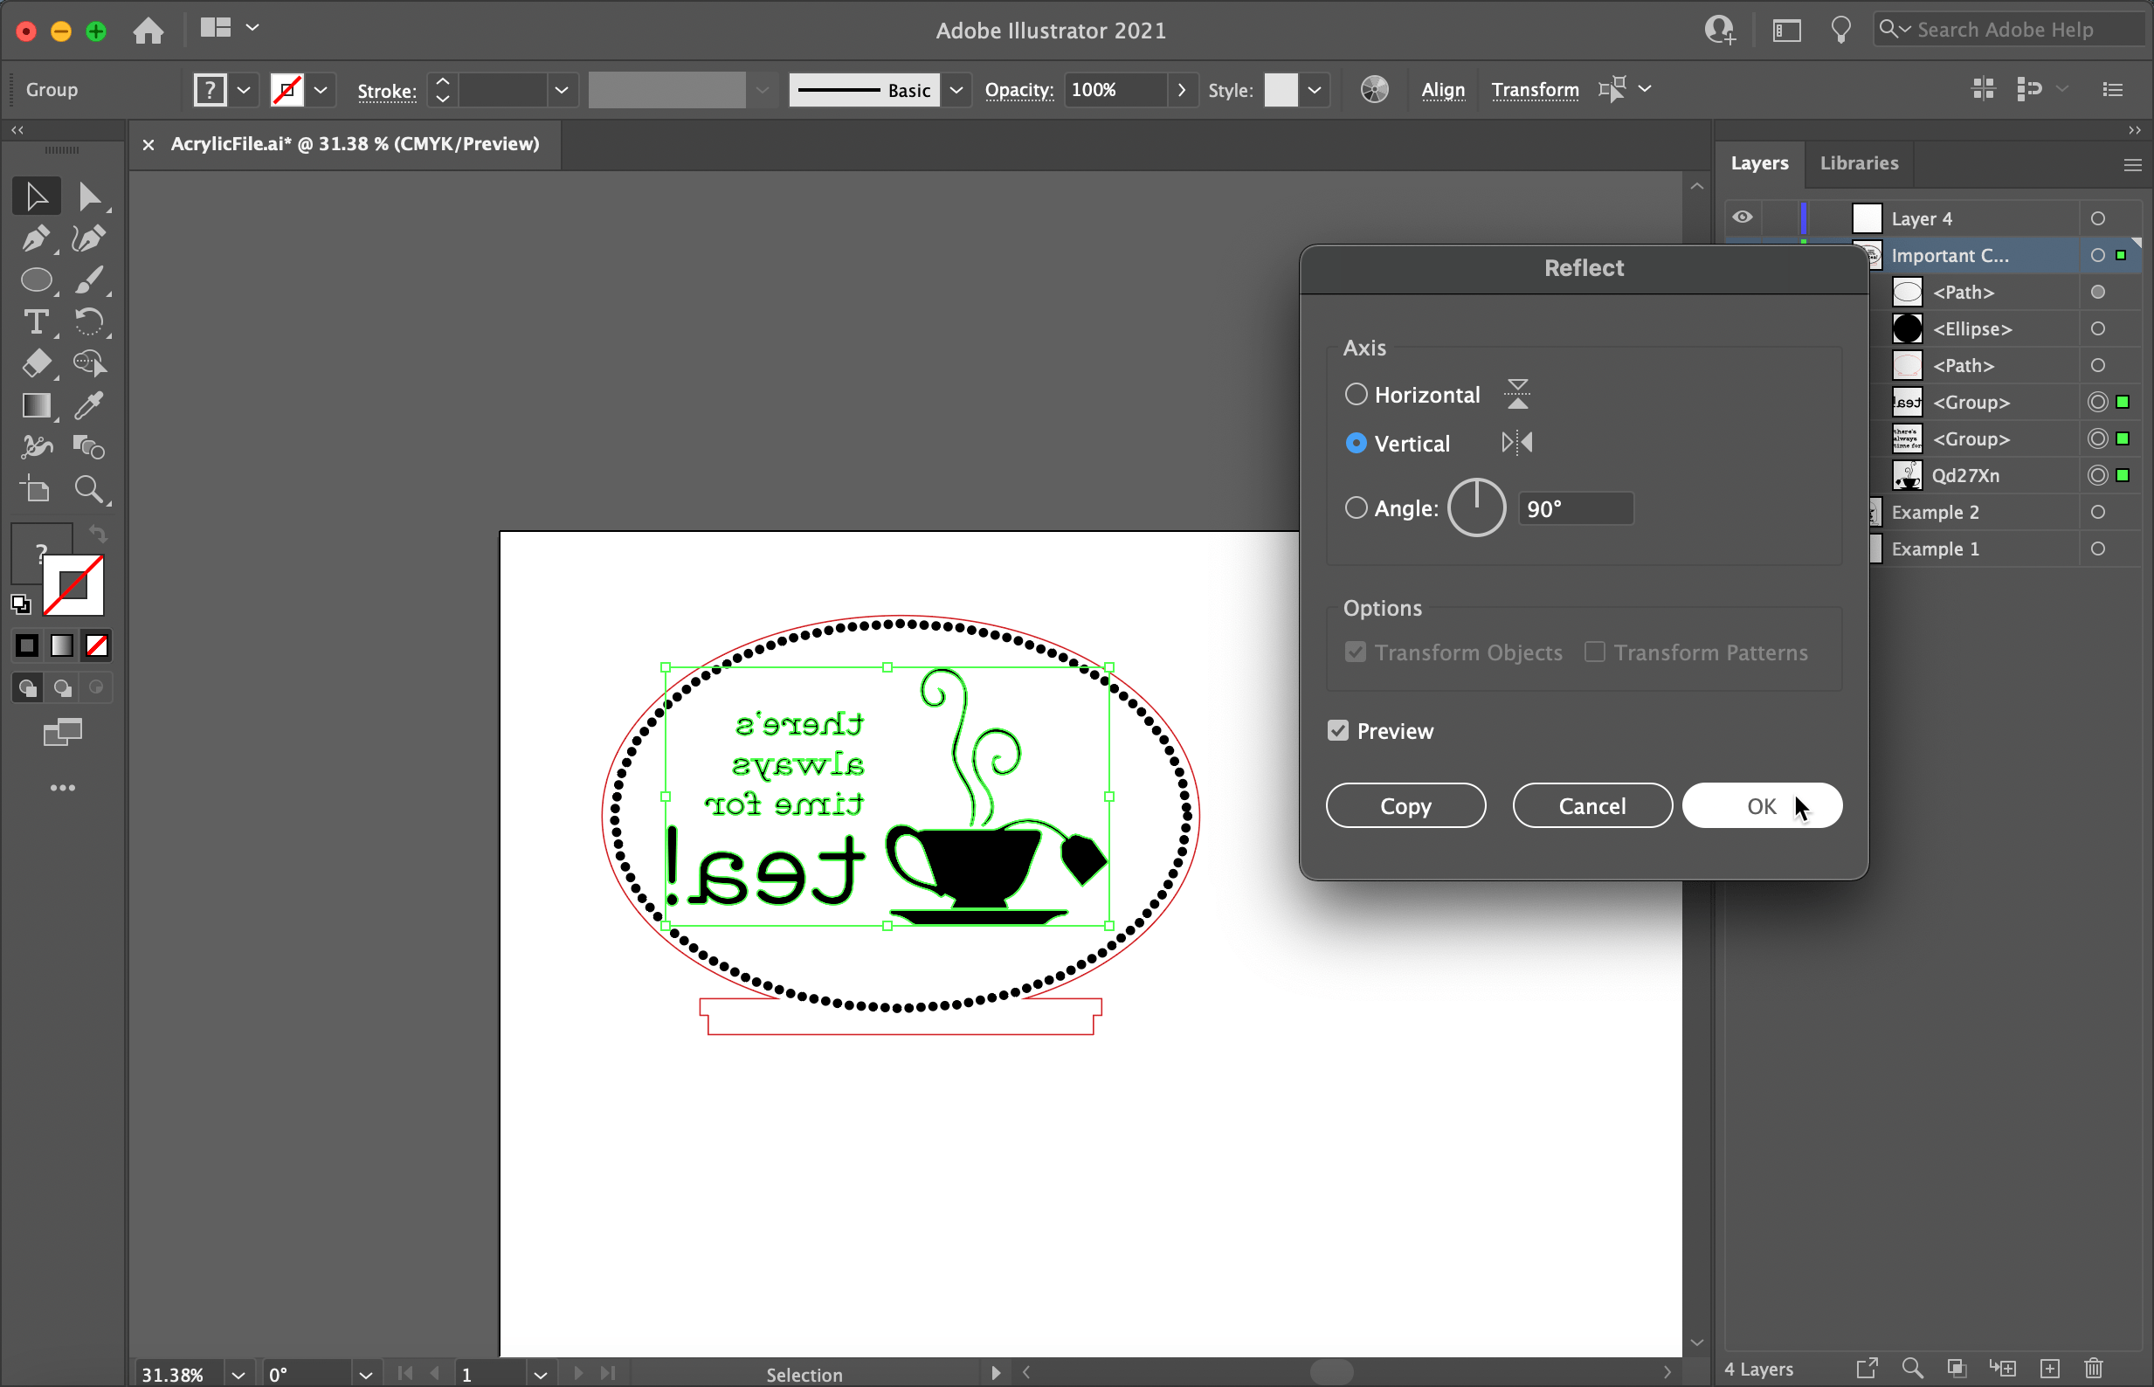Click the stroke color swatch

coord(287,89)
